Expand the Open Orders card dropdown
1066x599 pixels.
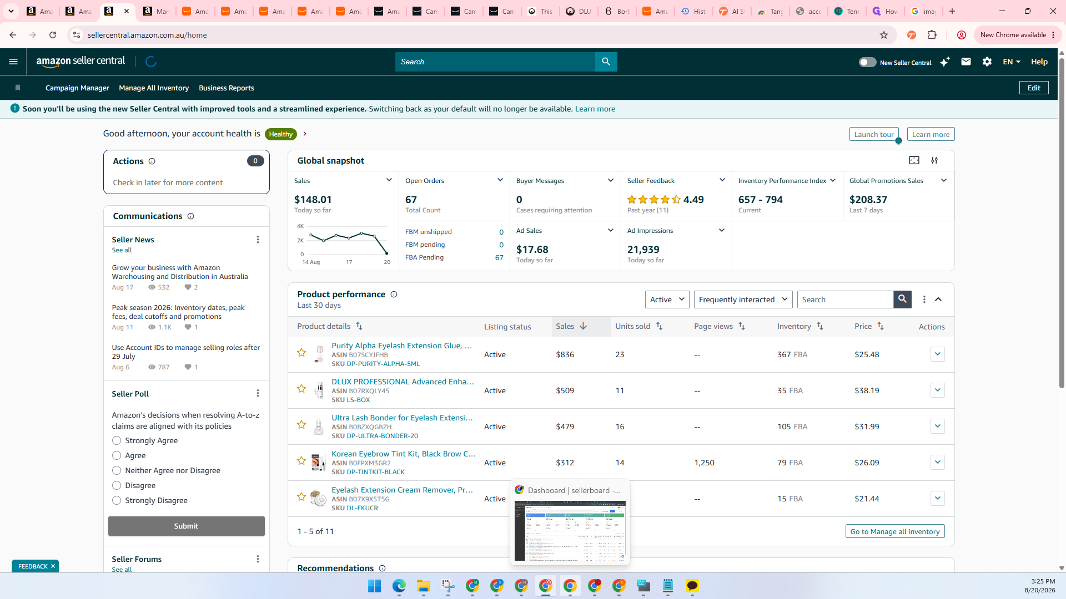(500, 180)
